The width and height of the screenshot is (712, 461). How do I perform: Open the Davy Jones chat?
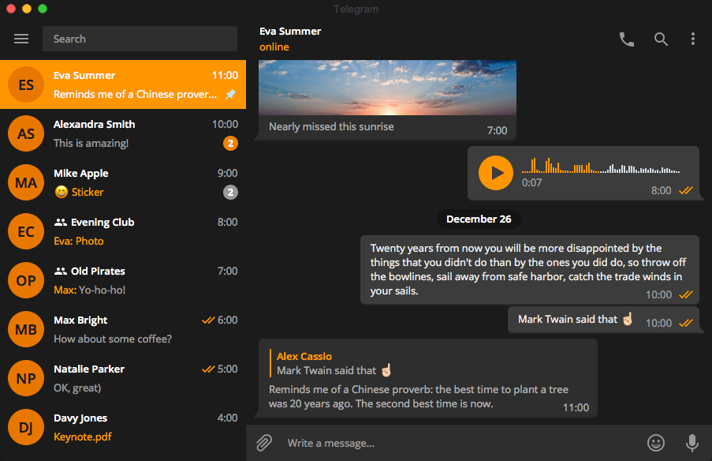[x=123, y=427]
